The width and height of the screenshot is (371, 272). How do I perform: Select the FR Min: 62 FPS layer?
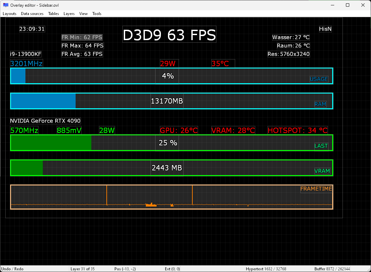[82, 37]
